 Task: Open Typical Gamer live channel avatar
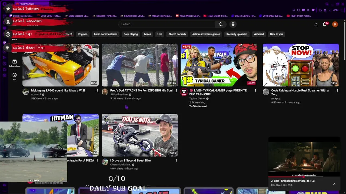click(x=184, y=92)
